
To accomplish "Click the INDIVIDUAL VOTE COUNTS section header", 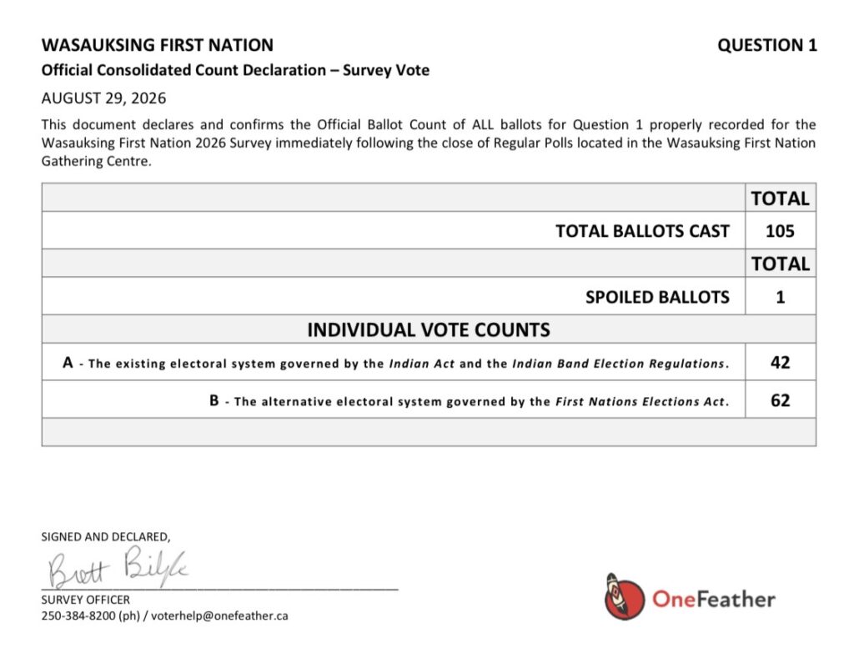I will [x=429, y=329].
